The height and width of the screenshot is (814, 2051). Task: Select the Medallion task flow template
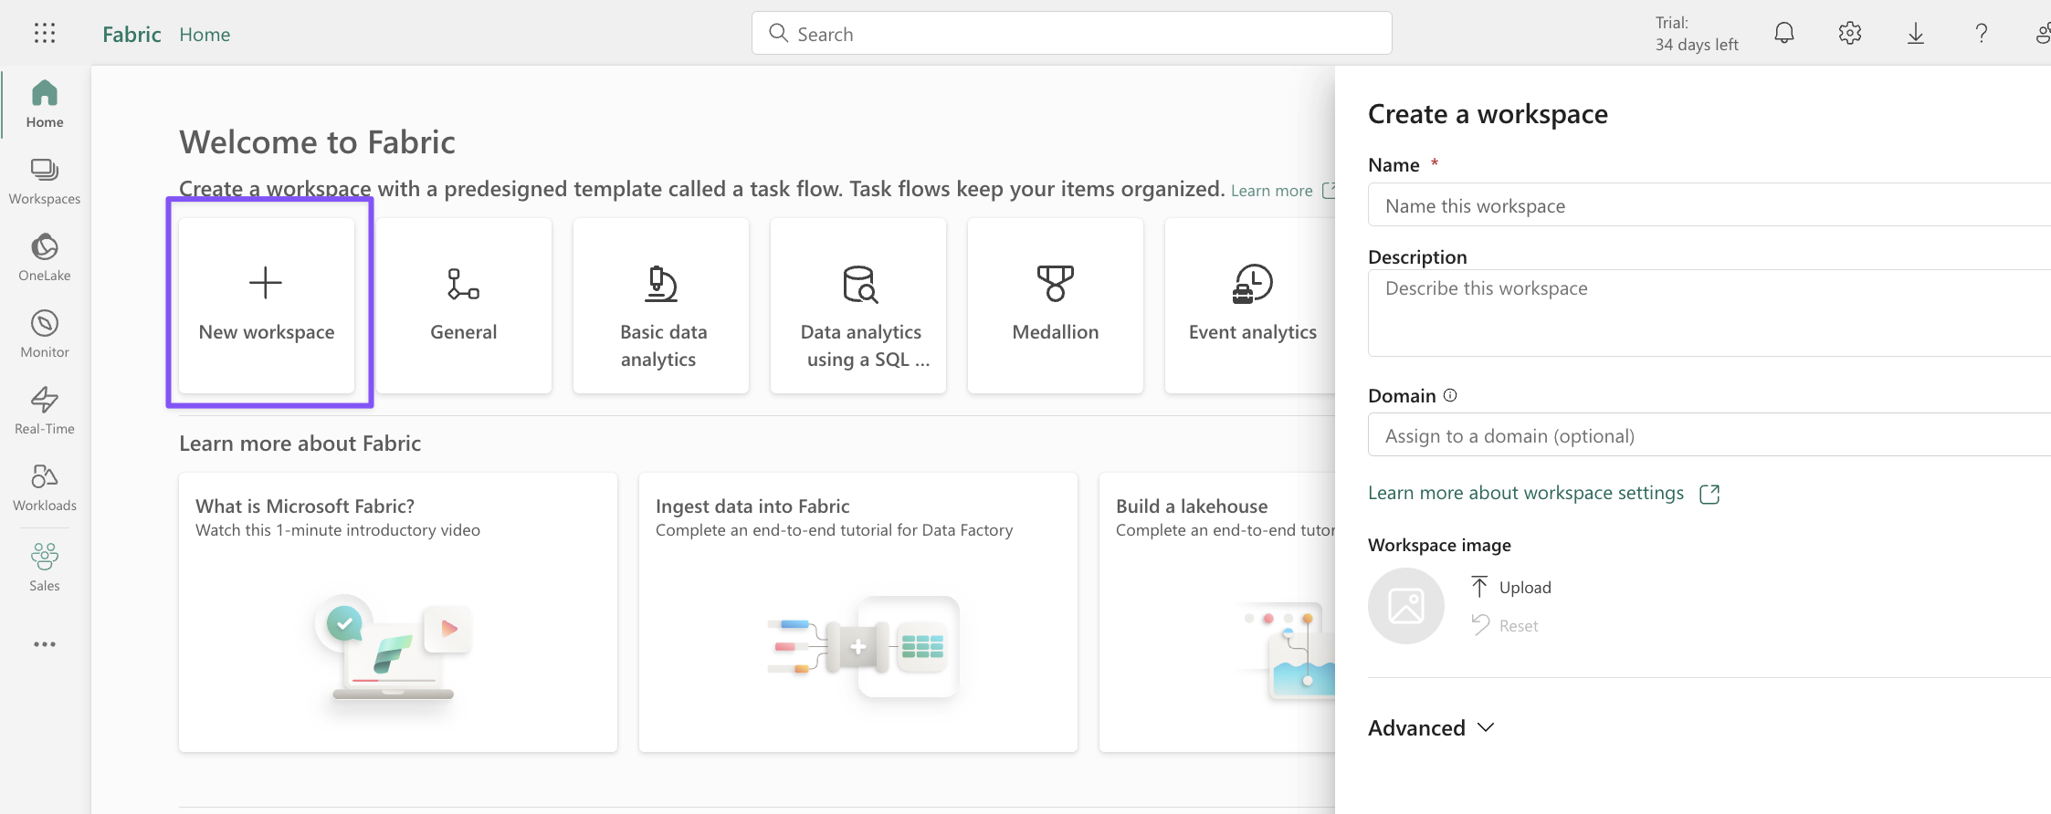click(1055, 306)
